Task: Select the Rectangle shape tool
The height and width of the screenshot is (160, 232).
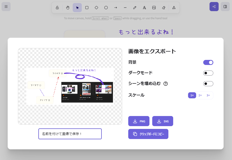Action: 87,8
